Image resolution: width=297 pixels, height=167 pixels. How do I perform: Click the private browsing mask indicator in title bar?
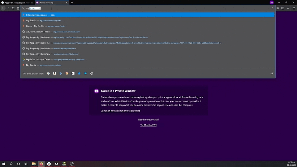pos(272,2)
